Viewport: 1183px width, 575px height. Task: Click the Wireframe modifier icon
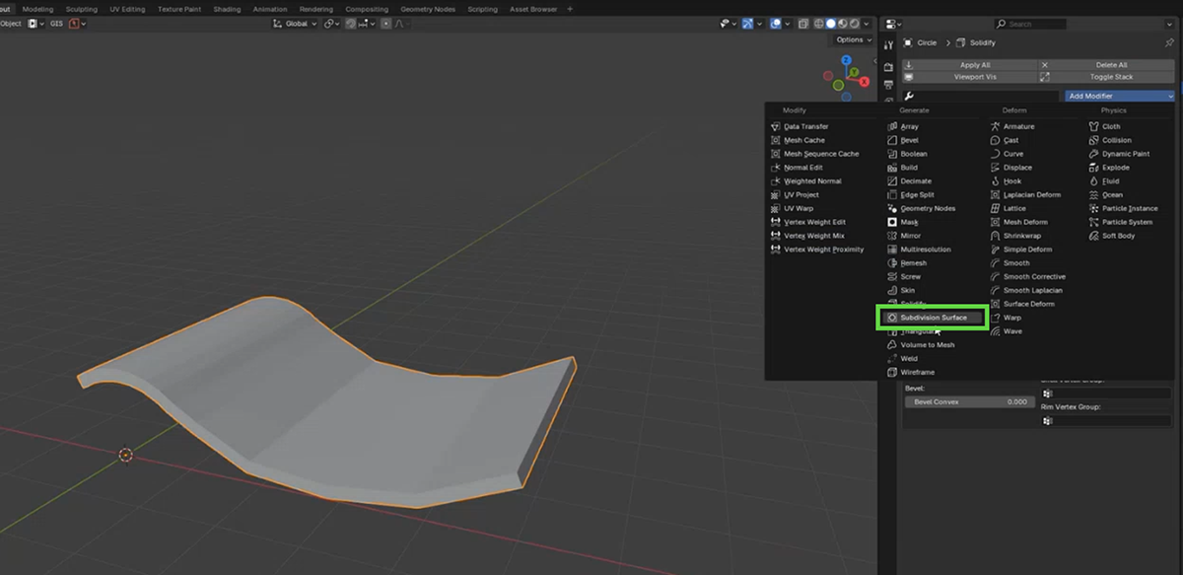pos(892,373)
